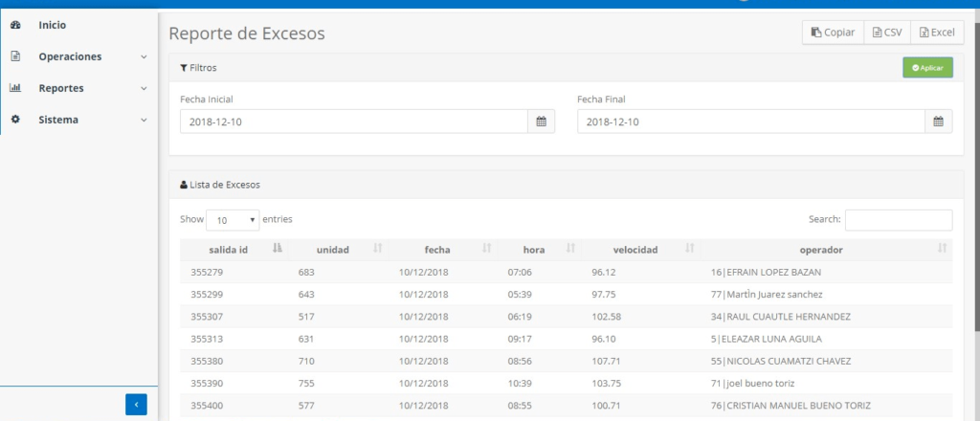Viewport: 980px width, 421px height.
Task: Open calendar picker for Fecha Inicial
Action: pos(542,122)
